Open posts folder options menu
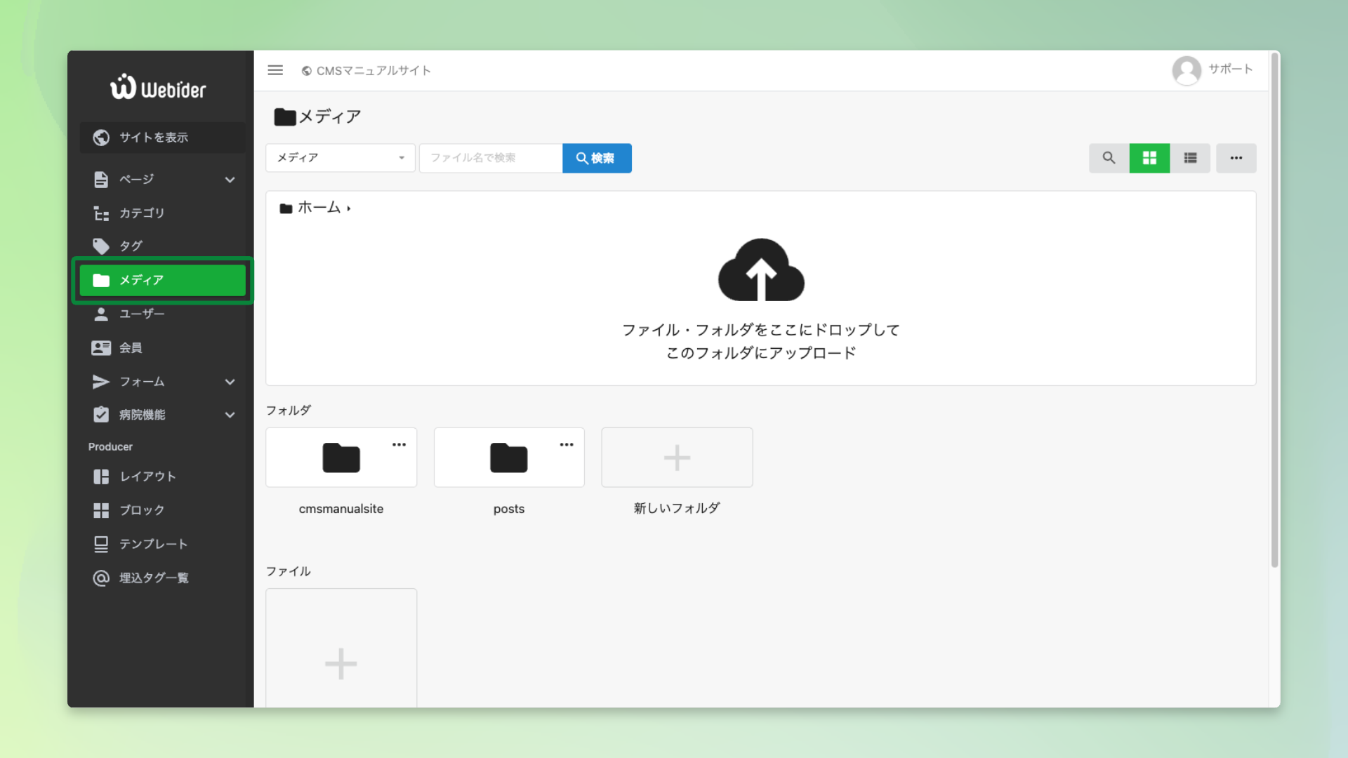1348x758 pixels. tap(567, 444)
